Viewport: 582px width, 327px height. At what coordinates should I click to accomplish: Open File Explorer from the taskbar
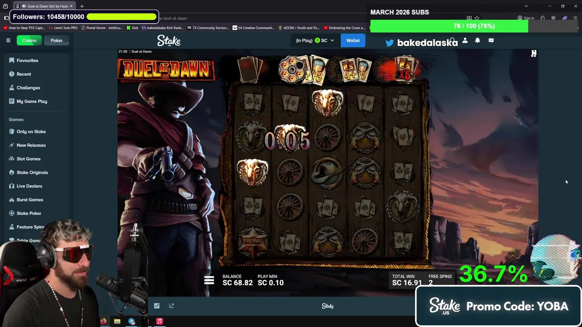pos(117,321)
